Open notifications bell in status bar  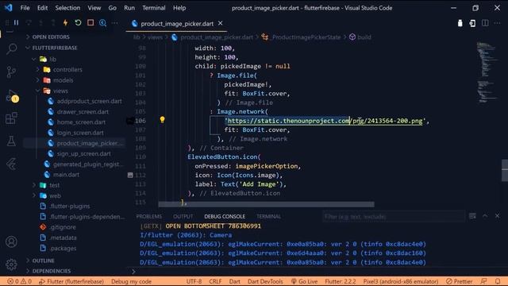tap(498, 281)
